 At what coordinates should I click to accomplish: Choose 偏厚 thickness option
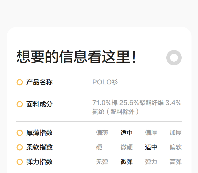coord(151,133)
